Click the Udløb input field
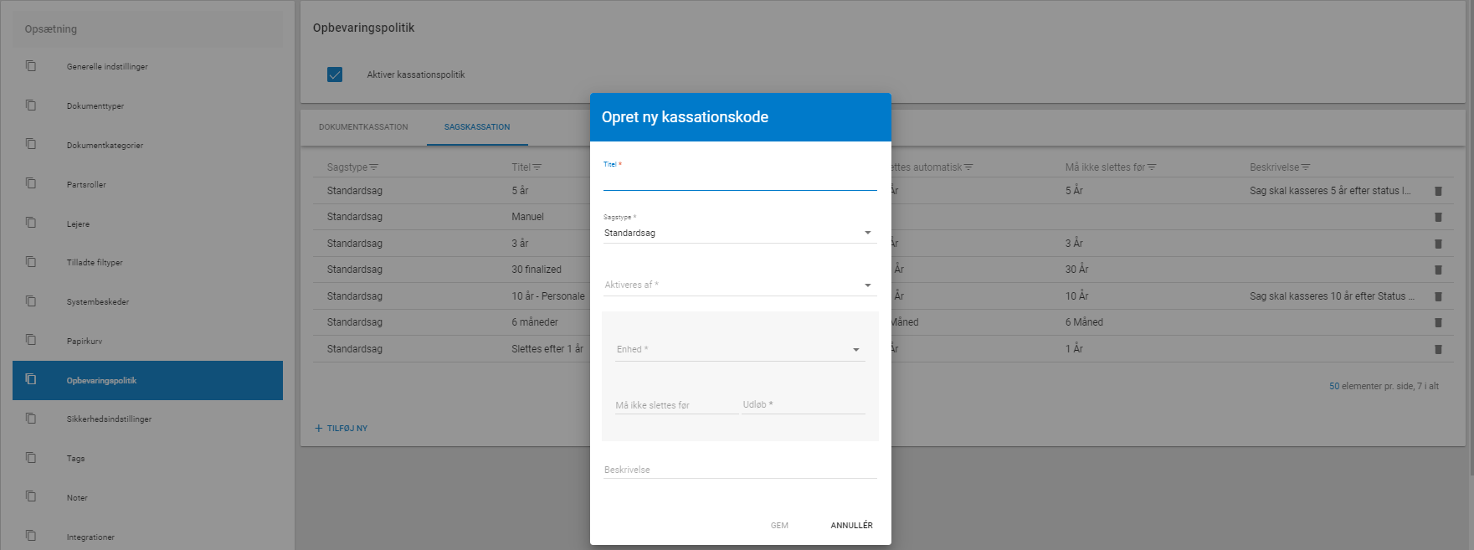The image size is (1474, 550). (x=804, y=405)
